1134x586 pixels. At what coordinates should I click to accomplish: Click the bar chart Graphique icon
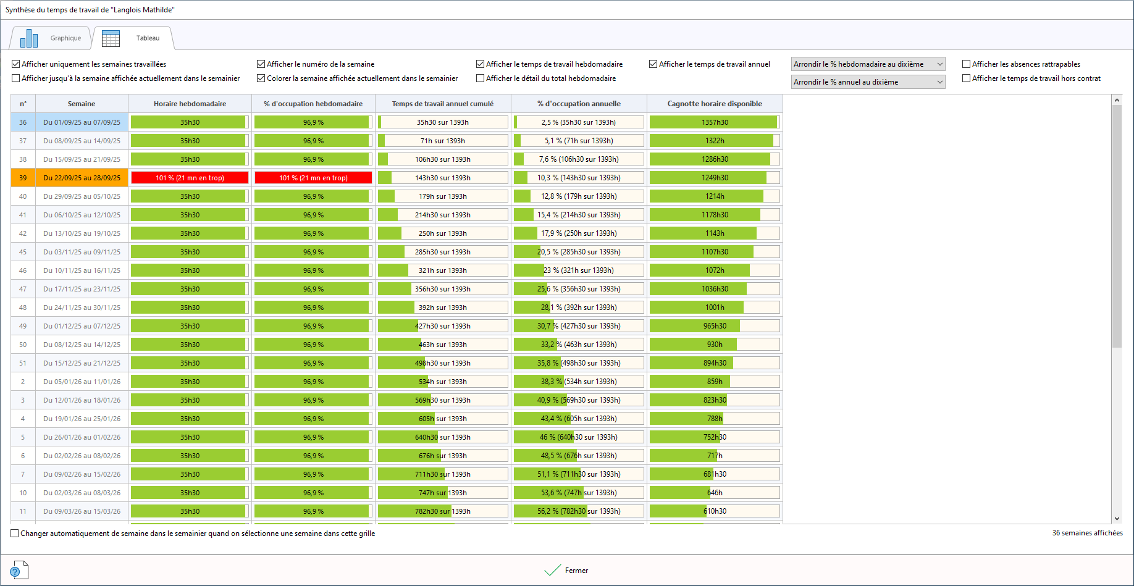pos(29,38)
